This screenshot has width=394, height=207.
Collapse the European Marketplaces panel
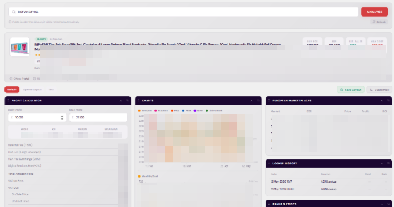[x=381, y=101]
